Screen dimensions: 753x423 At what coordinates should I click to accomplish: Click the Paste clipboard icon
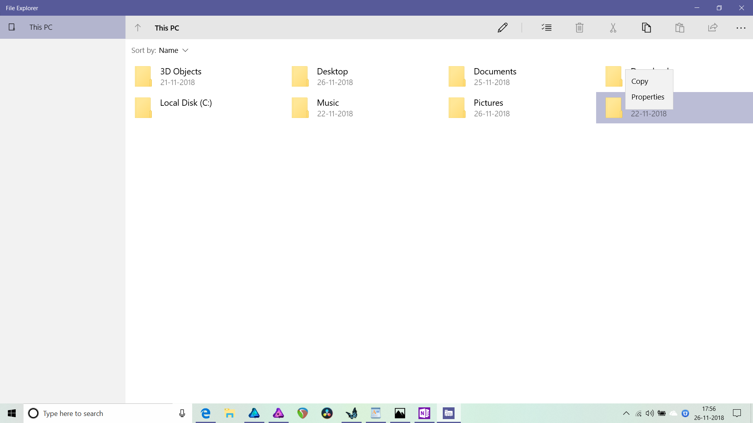(x=680, y=27)
